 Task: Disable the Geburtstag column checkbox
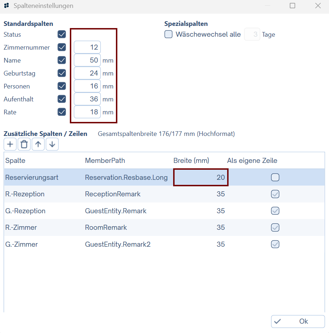pos(62,73)
